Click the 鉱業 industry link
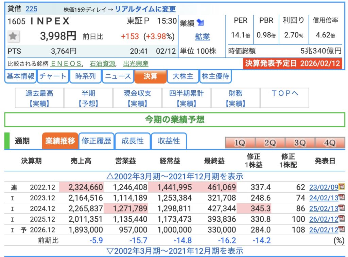The image size is (348, 257). pyautogui.click(x=203, y=37)
